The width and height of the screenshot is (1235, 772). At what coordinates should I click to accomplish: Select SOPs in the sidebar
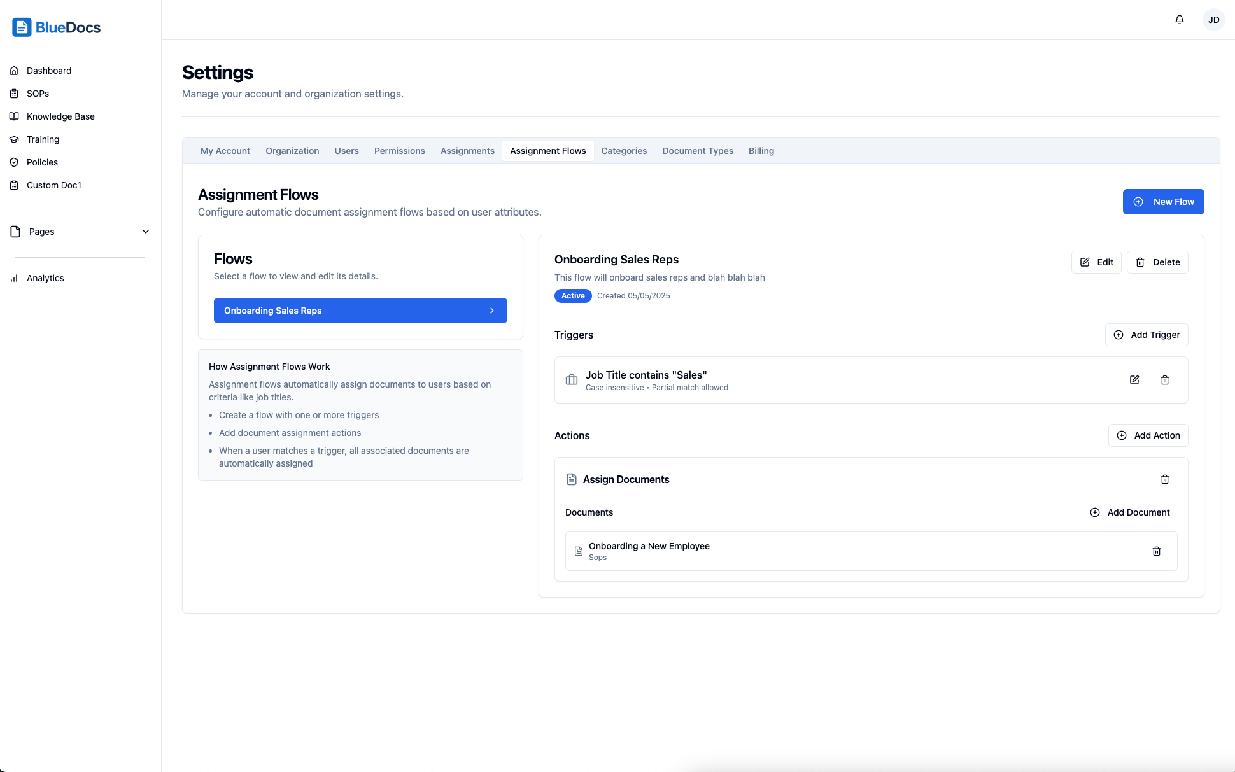tap(38, 94)
